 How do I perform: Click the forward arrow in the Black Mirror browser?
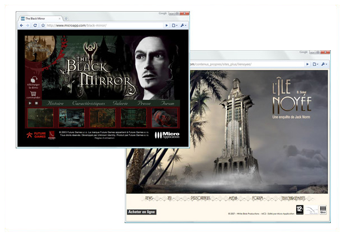[27, 26]
